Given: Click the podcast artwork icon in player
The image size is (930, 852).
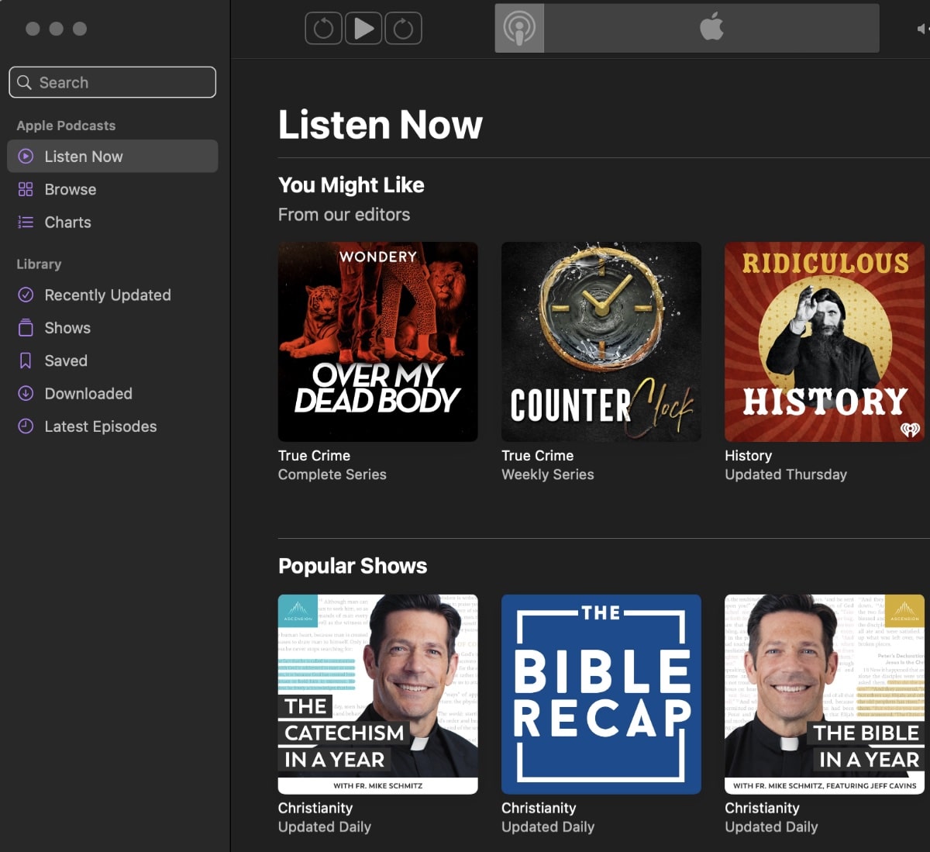Looking at the screenshot, I should (519, 29).
